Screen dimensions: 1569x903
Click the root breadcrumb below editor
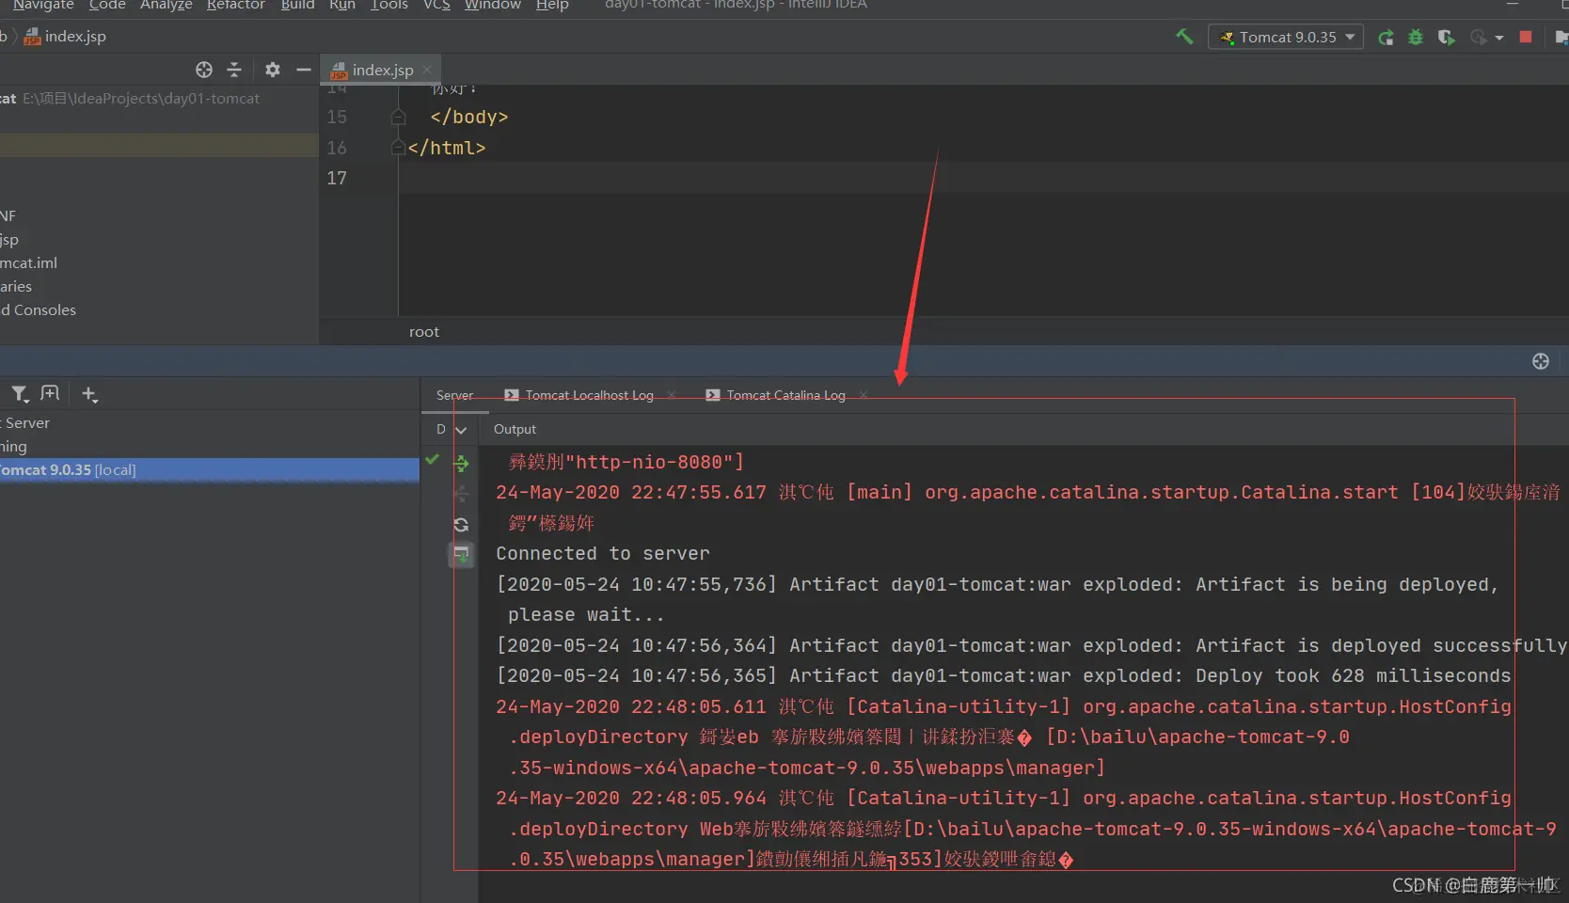coord(424,332)
